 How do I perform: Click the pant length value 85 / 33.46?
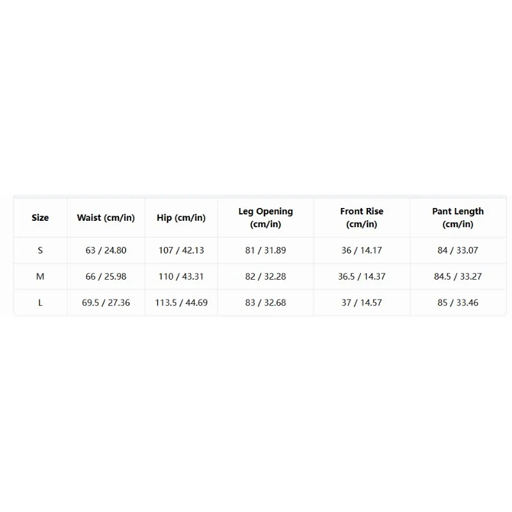tap(458, 303)
